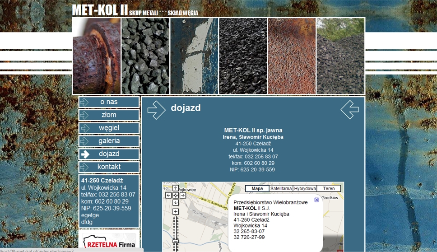This screenshot has height=252, width=437.
Task: Switch map to Satelitarna view
Action: coord(281,189)
